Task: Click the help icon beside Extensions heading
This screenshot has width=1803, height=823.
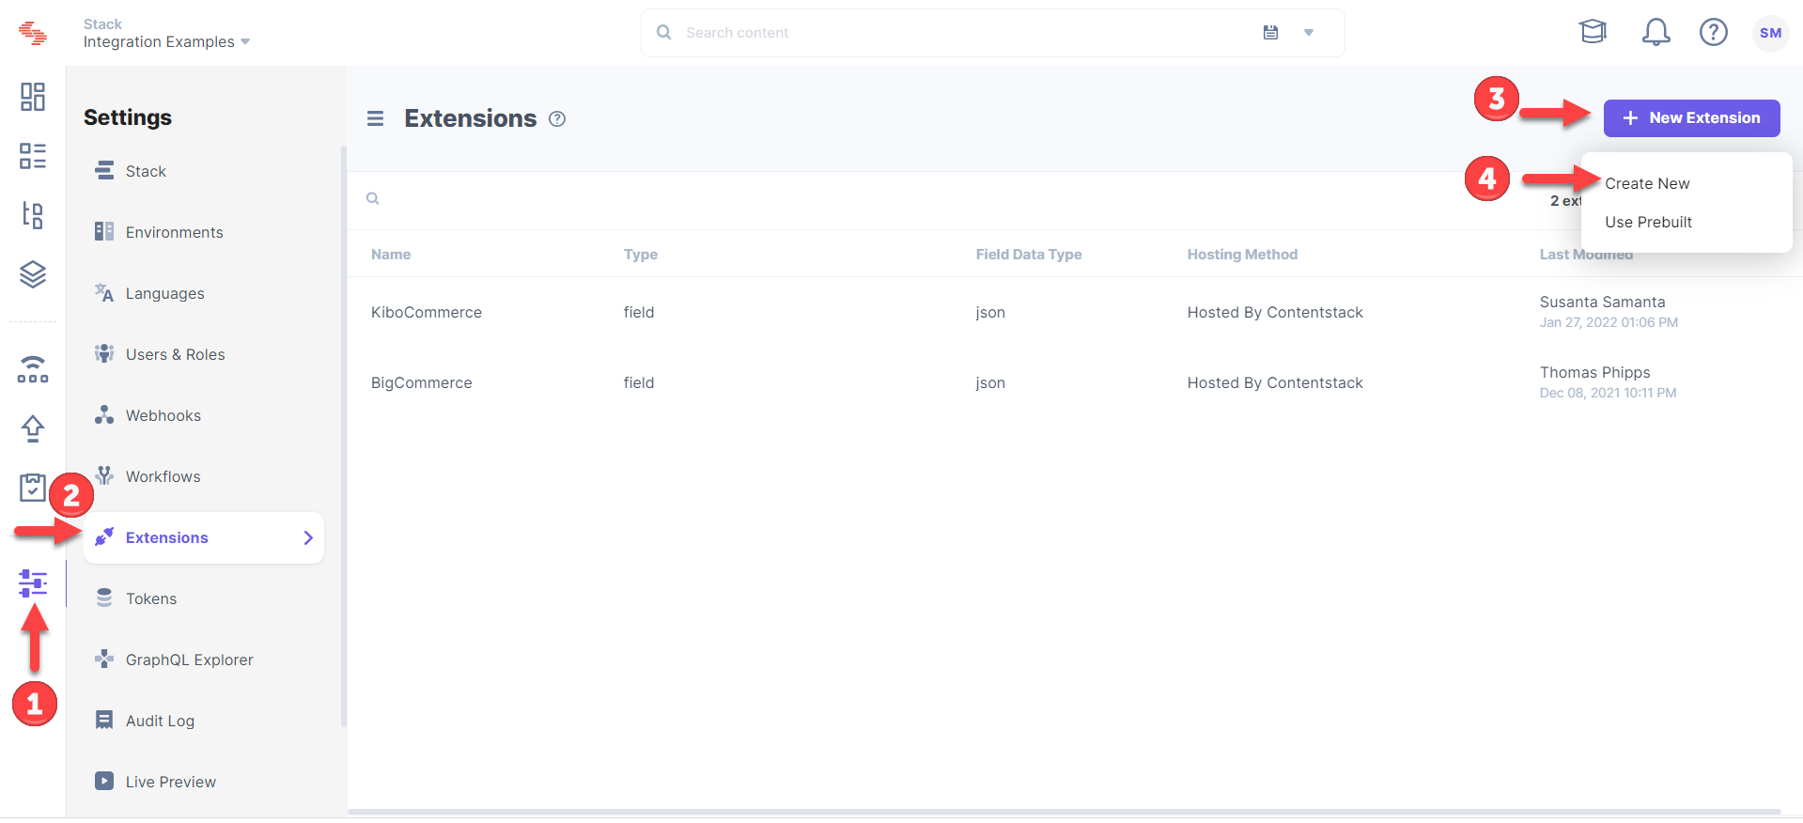Action: [x=557, y=118]
